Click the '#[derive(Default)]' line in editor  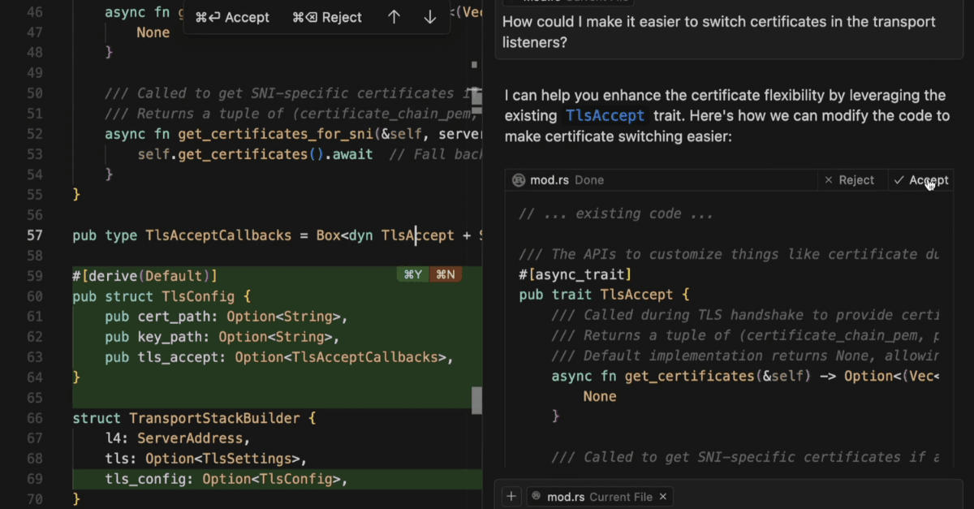pos(145,276)
